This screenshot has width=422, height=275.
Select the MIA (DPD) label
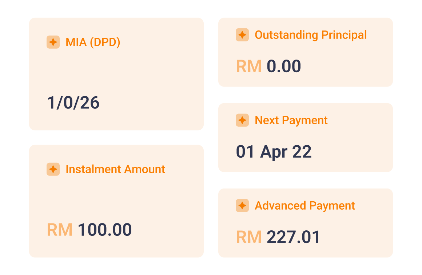coord(93,42)
